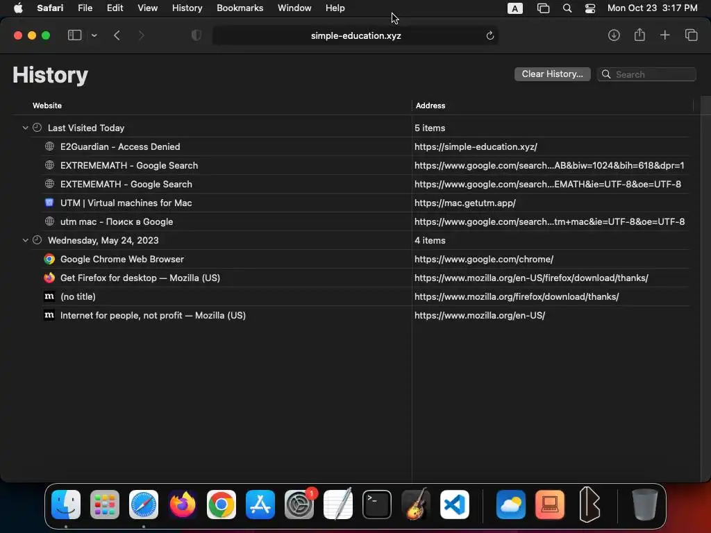
Task: Open Control Center in the menu bar
Action: click(x=590, y=8)
